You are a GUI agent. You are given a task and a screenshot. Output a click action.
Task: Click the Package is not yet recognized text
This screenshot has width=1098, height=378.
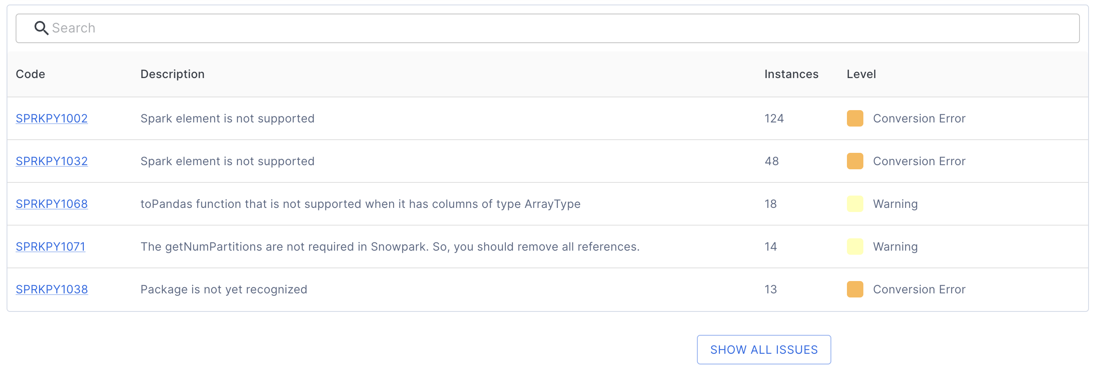click(224, 289)
